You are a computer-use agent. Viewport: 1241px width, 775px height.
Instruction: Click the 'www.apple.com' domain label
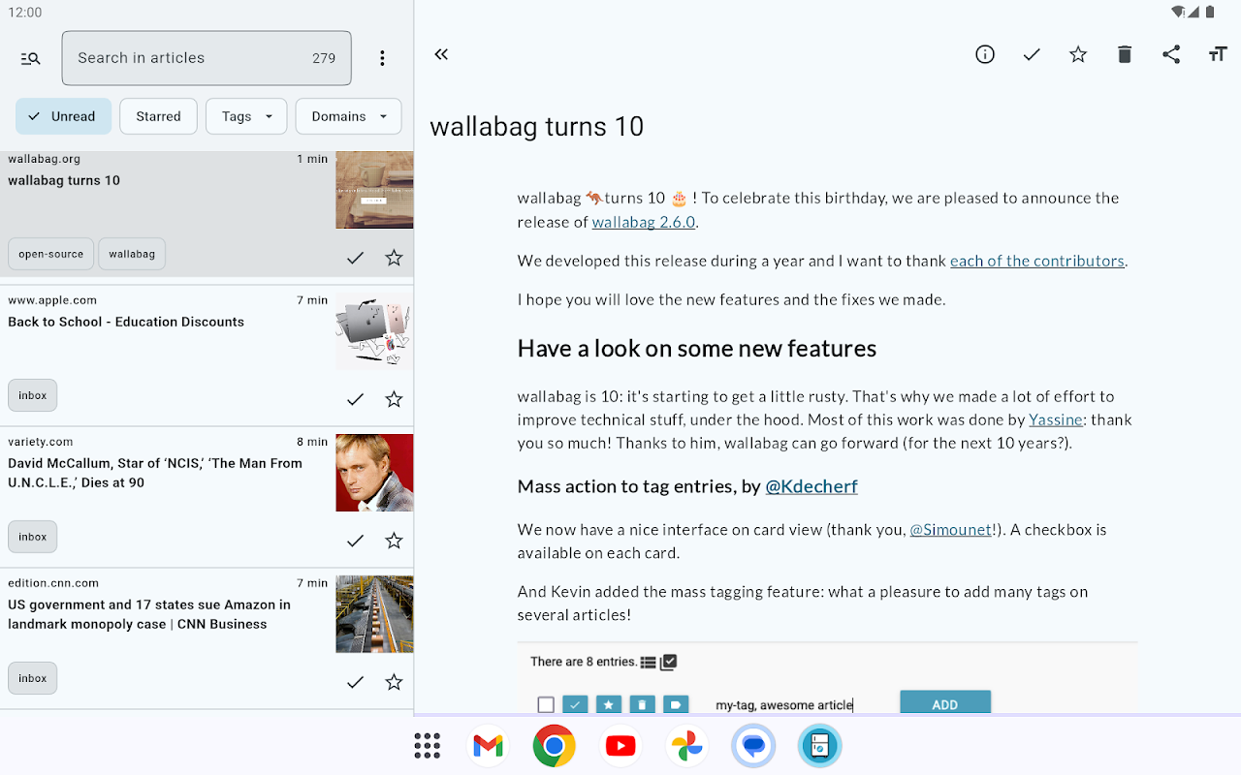(x=52, y=300)
